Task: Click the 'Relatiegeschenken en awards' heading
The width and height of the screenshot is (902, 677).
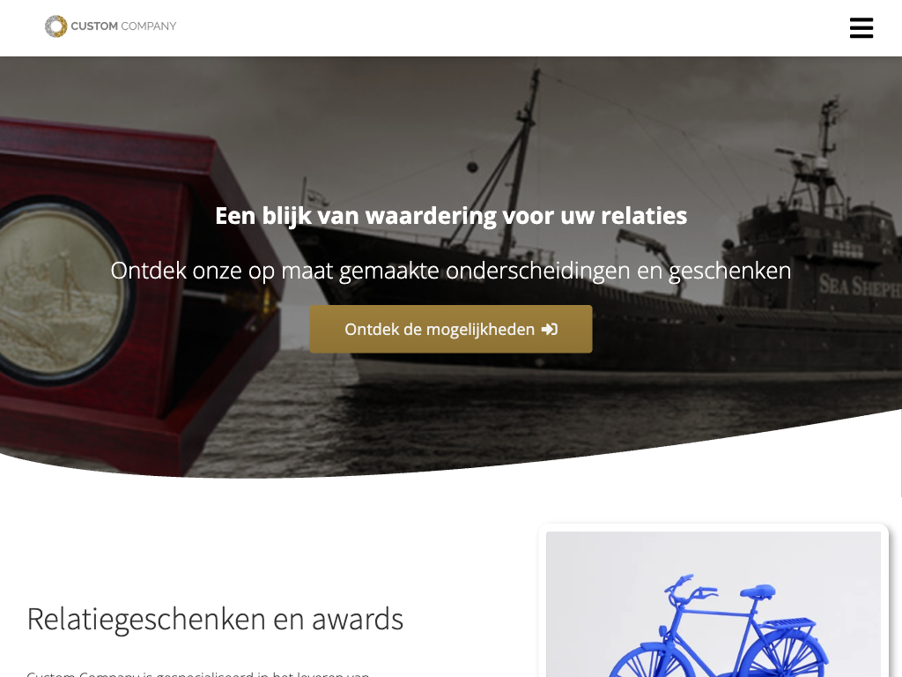Action: (x=215, y=619)
